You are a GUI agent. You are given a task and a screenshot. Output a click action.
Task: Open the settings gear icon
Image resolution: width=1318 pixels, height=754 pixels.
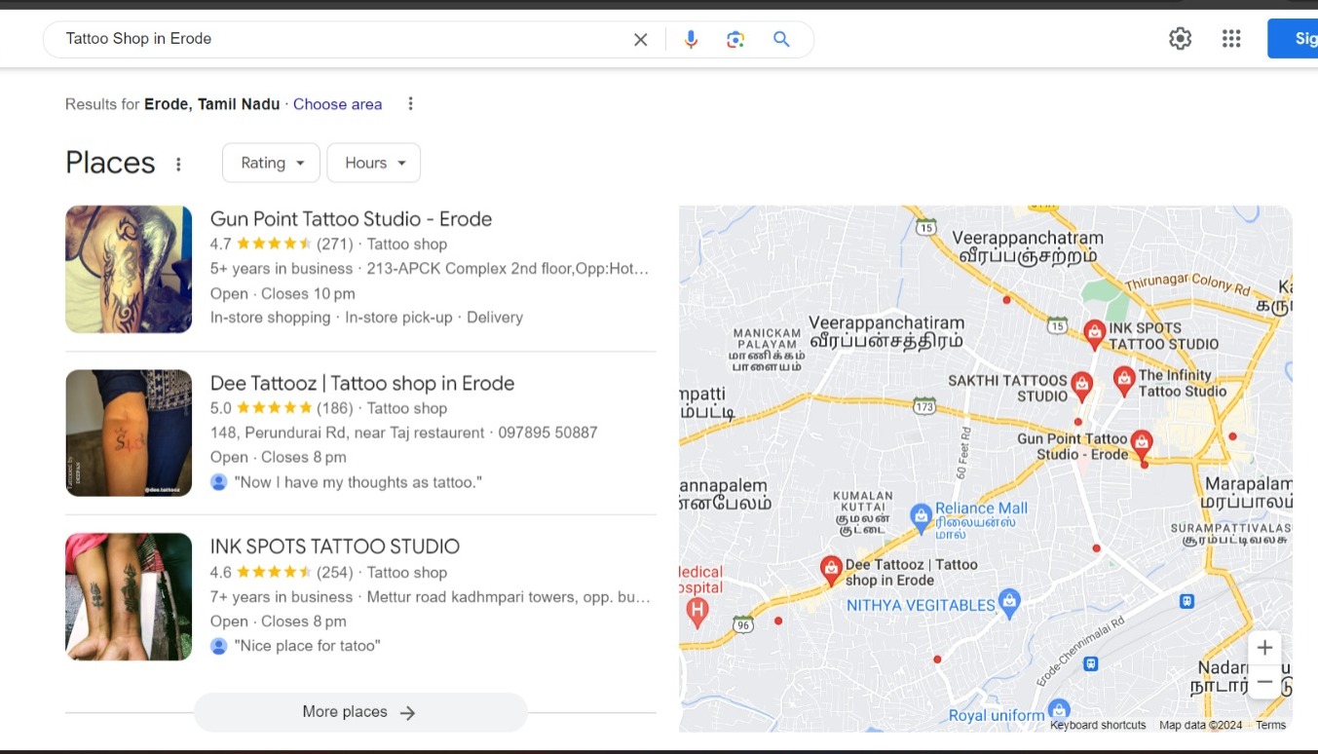[x=1181, y=39]
